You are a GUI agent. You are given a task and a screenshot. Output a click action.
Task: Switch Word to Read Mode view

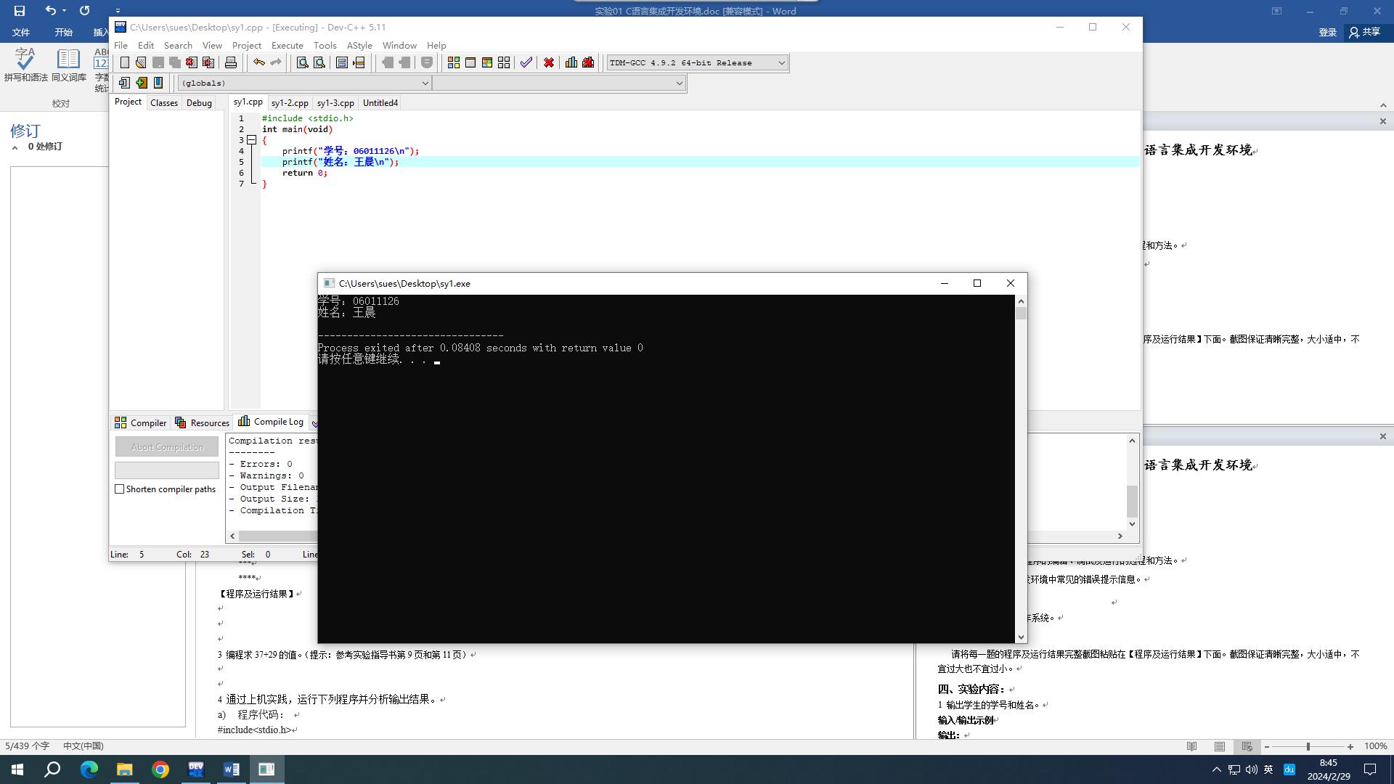pyautogui.click(x=1191, y=746)
